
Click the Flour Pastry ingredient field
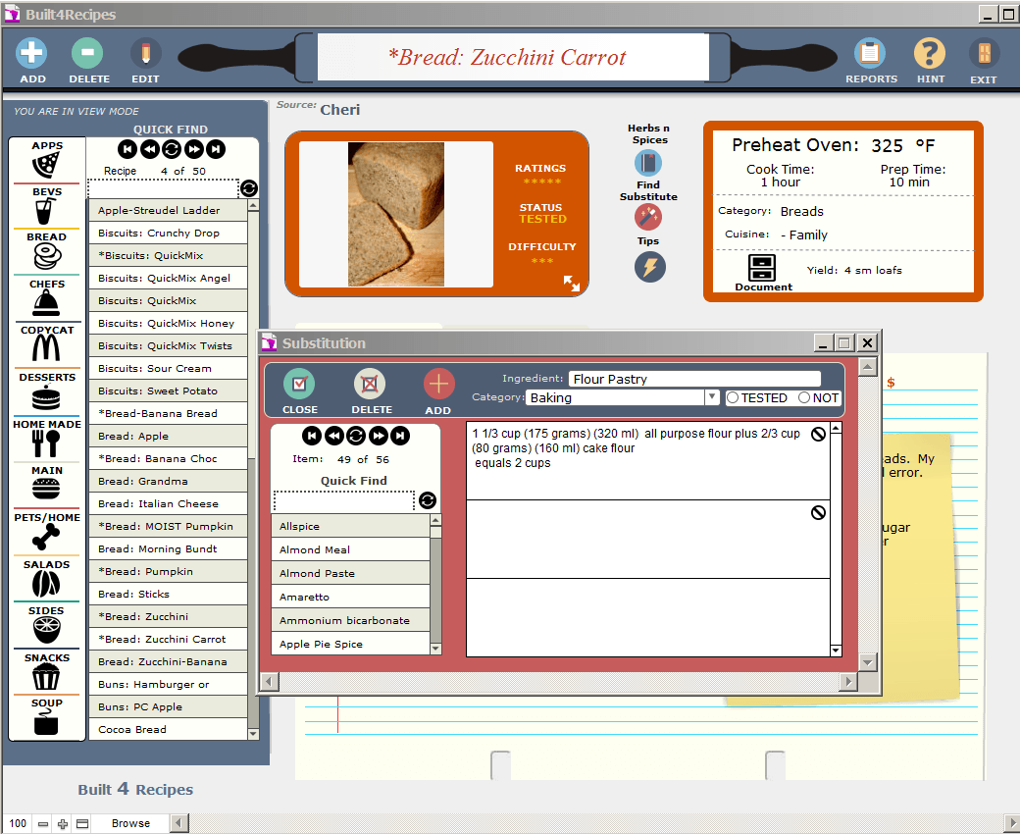coord(693,379)
